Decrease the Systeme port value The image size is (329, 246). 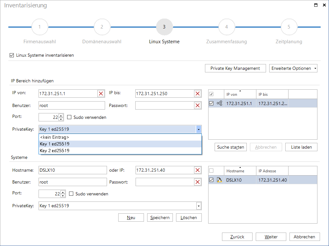63,196
